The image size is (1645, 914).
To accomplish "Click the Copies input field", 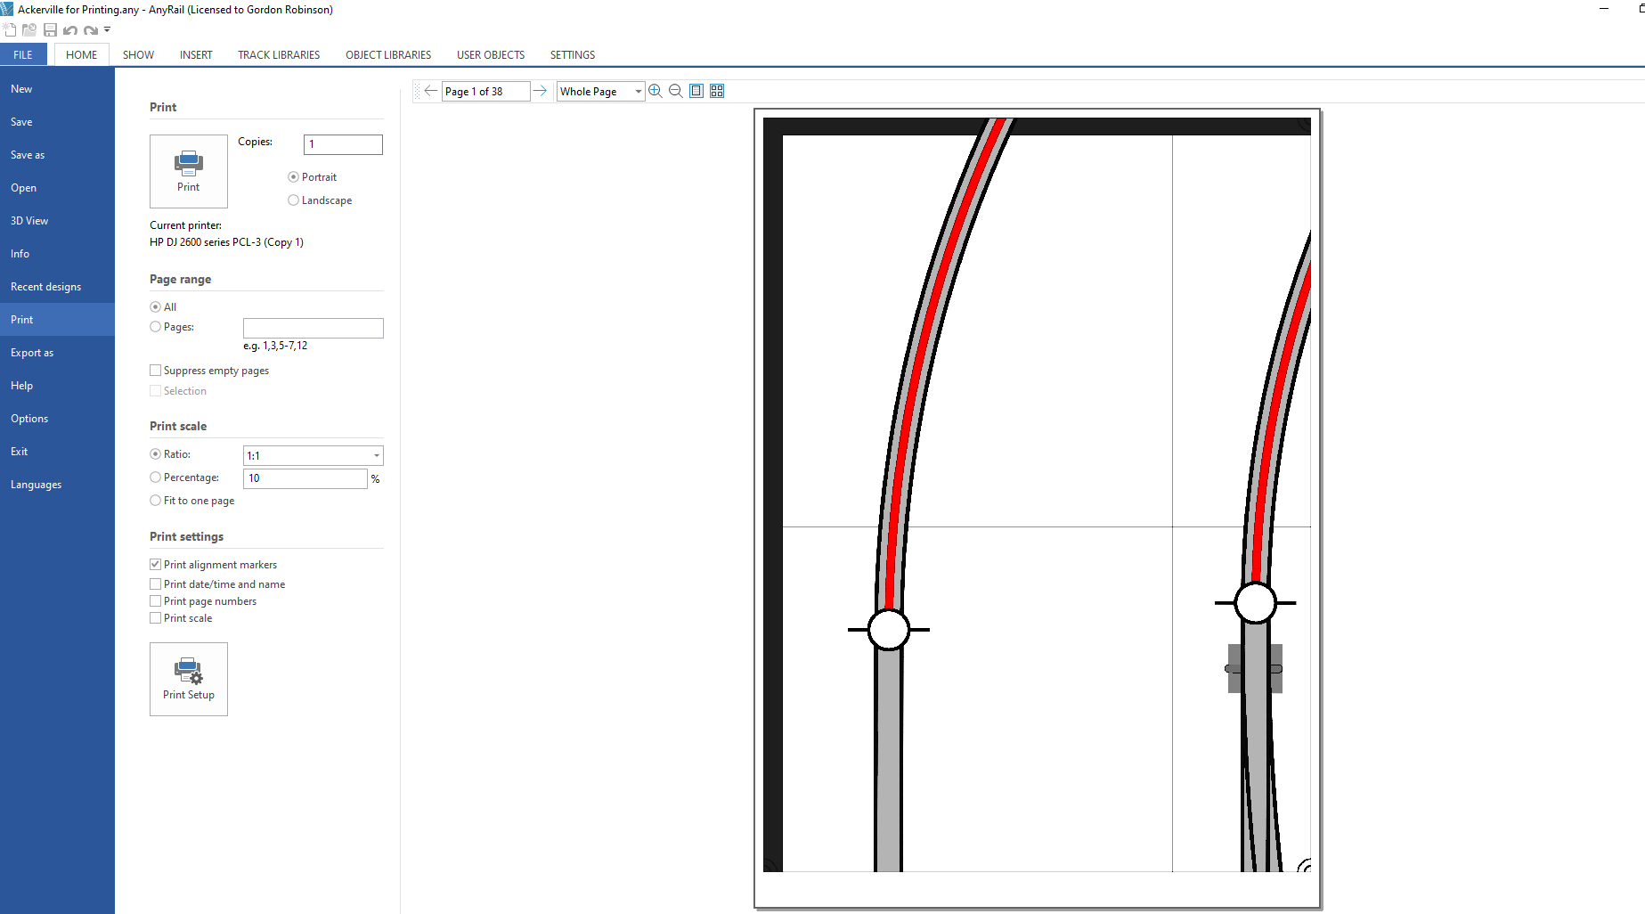I will [x=343, y=144].
